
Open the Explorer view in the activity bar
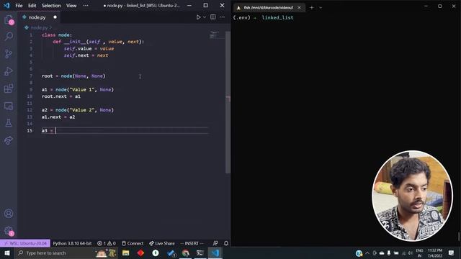[x=9, y=19]
